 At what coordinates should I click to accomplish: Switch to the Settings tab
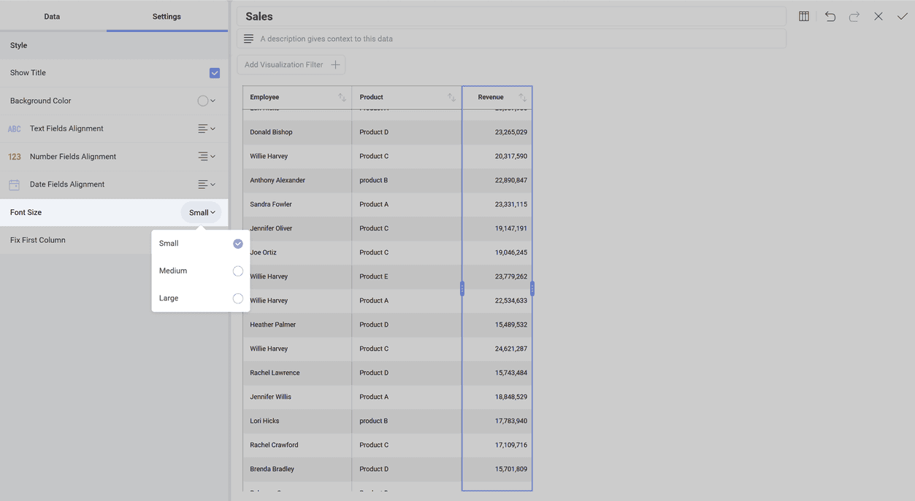pyautogui.click(x=166, y=16)
